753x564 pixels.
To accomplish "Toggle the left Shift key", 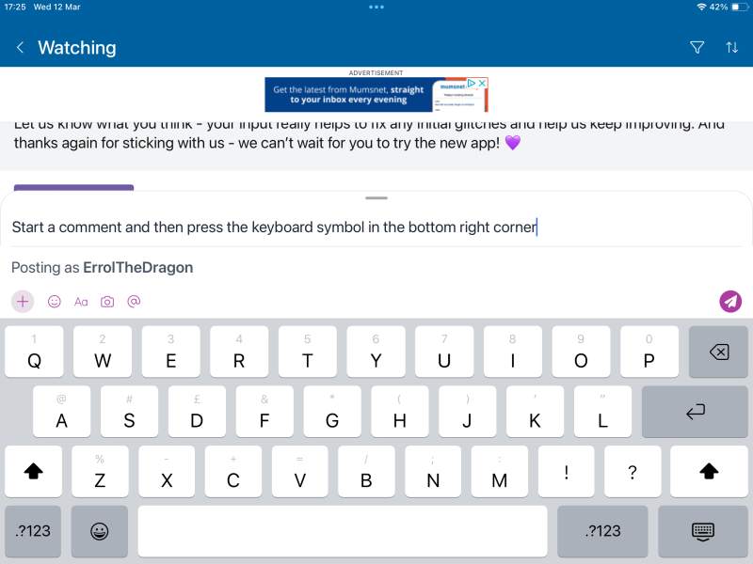I will 34,472.
